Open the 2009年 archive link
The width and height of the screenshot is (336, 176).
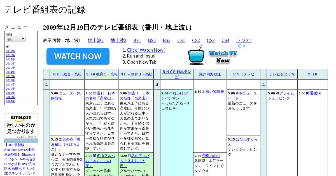pyautogui.click(x=10, y=93)
